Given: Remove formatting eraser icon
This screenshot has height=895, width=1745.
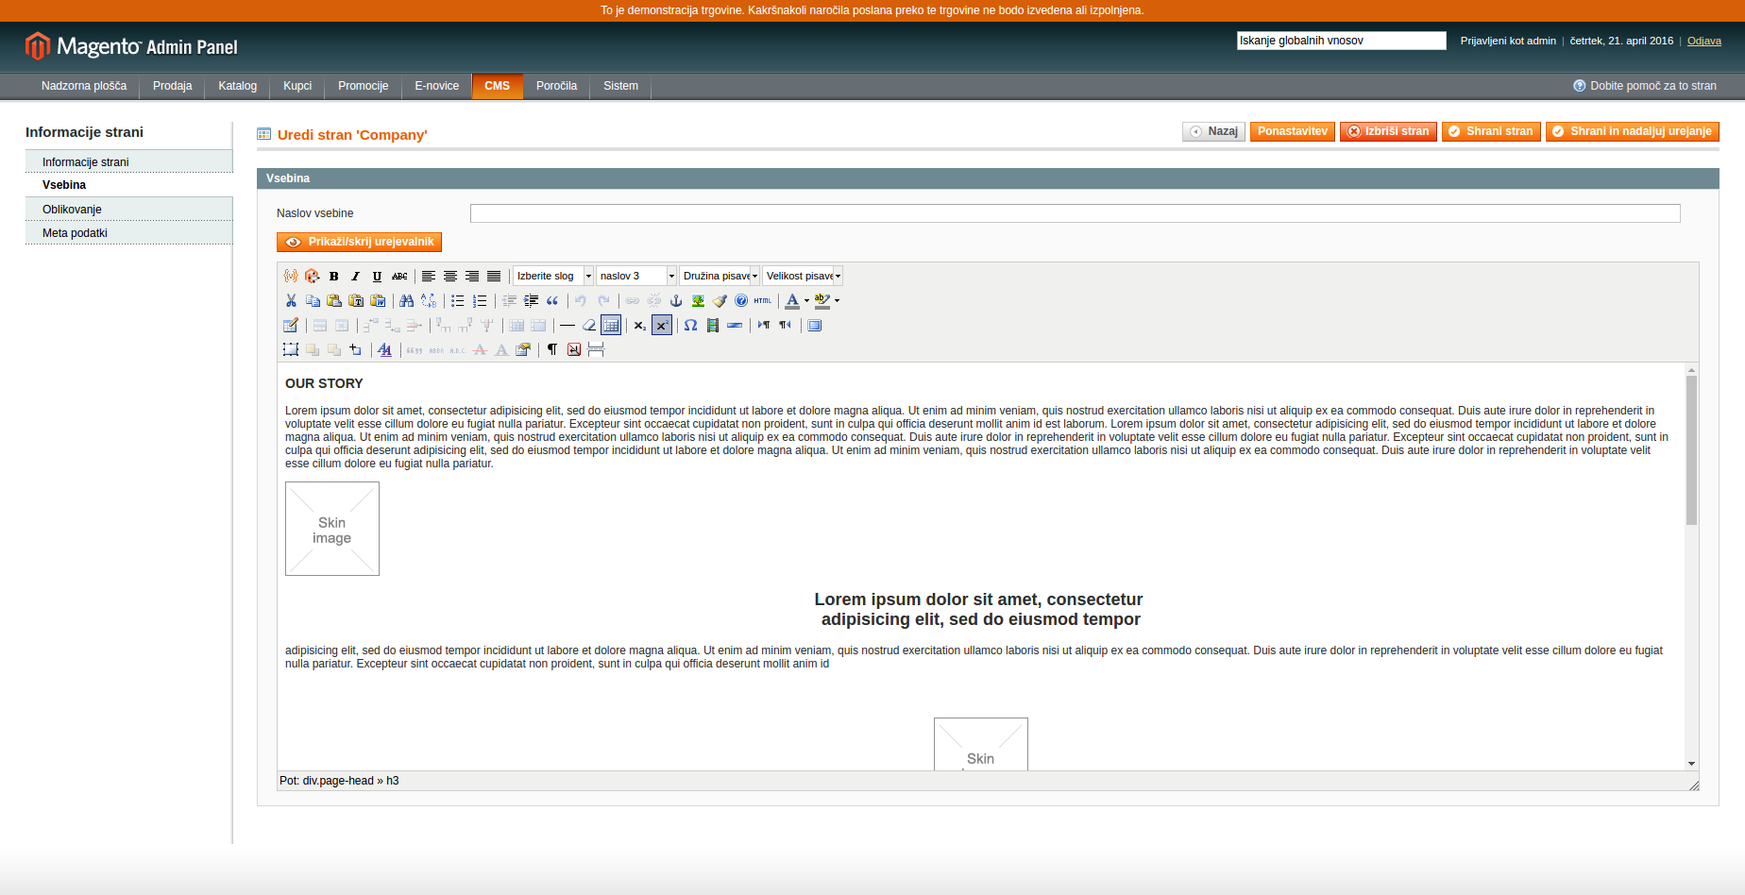Looking at the screenshot, I should tap(589, 325).
